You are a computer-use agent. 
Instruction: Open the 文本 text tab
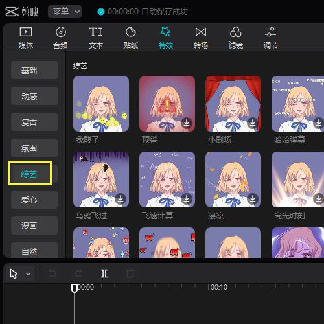tap(96, 38)
